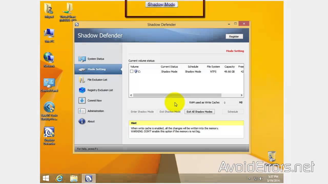The image size is (328, 184).
Task: Open the Recycle Bin on desktop
Action: [x=272, y=156]
